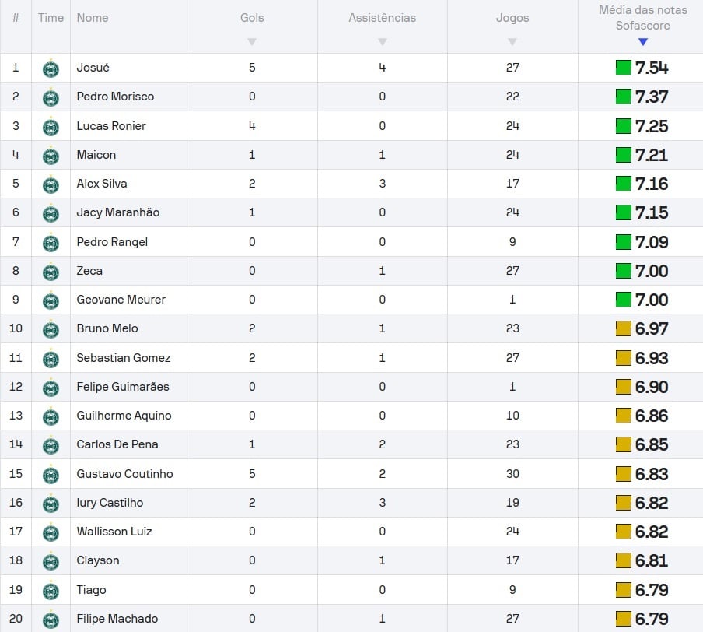
Task: Select the Sebastian Gomez row name
Action: (123, 358)
